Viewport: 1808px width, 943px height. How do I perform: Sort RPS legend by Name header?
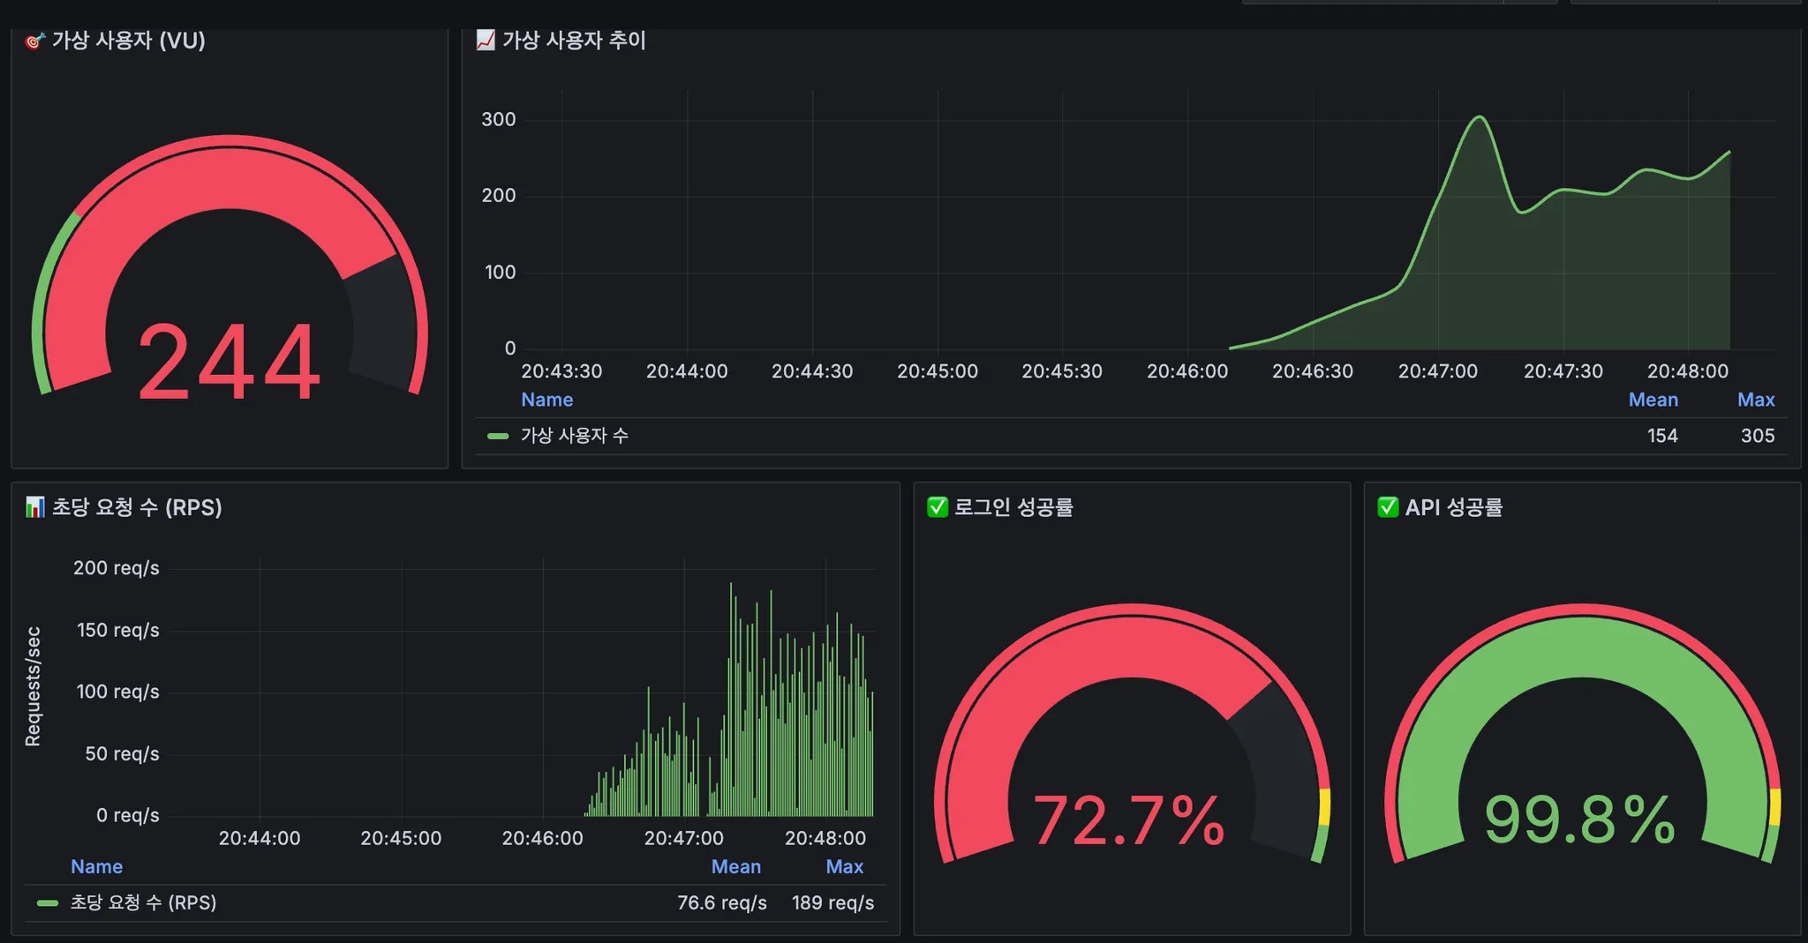point(97,866)
